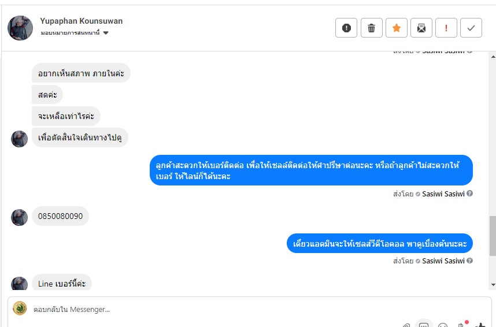Send a thumbs-up like

(480, 325)
